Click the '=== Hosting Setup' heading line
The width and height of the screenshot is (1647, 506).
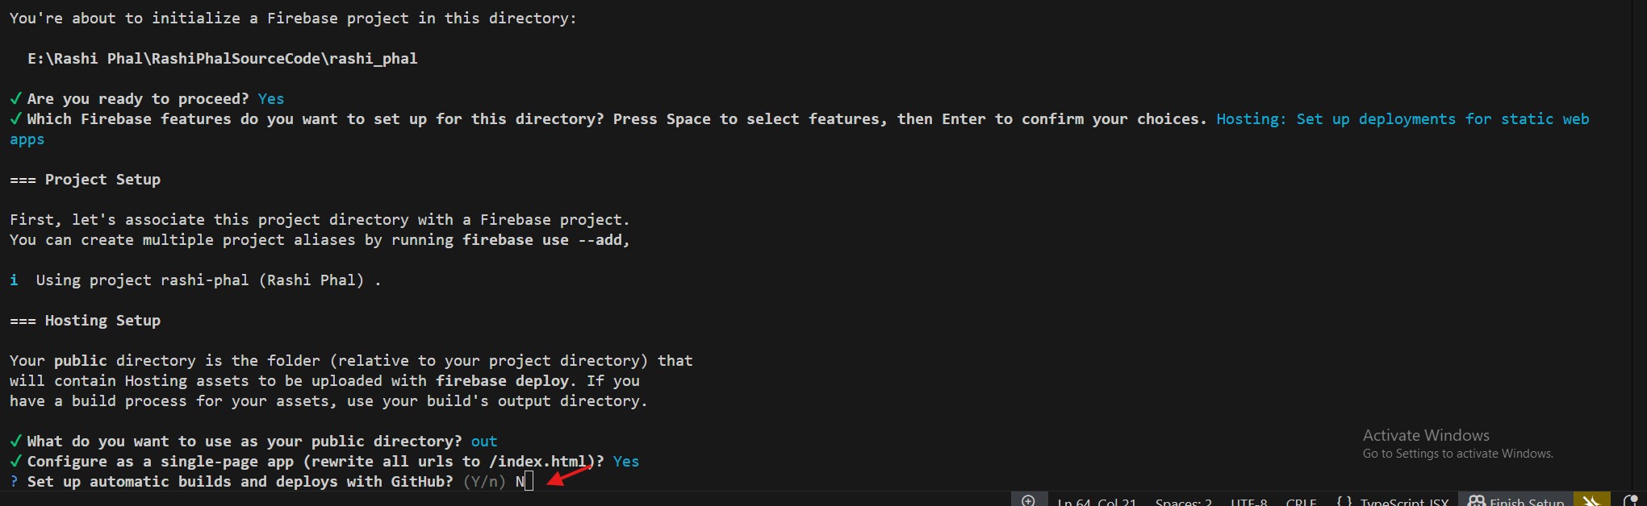click(x=86, y=321)
